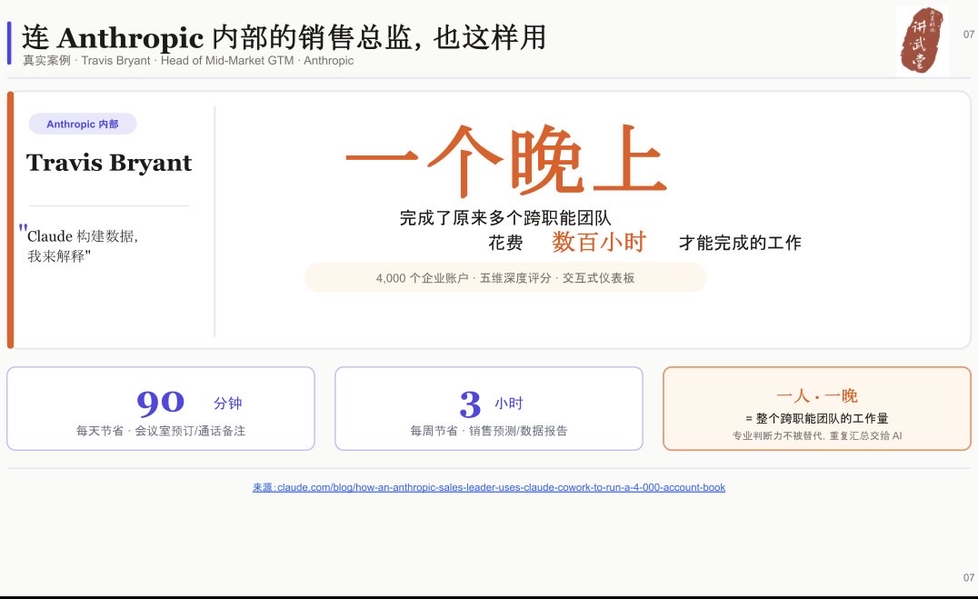This screenshot has width=978, height=599.
Task: Click the word '花费' in the center
Action: click(505, 243)
